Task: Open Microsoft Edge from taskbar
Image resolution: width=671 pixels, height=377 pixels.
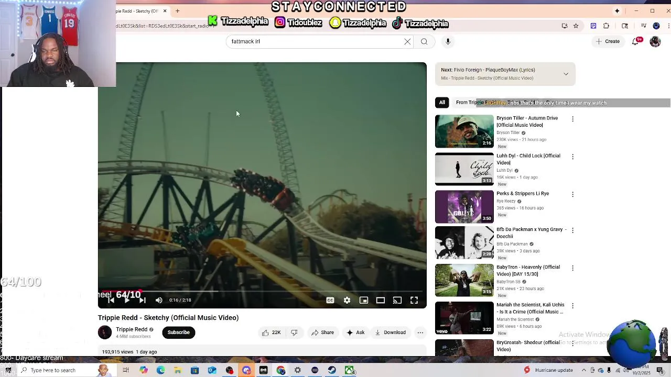Action: point(160,370)
